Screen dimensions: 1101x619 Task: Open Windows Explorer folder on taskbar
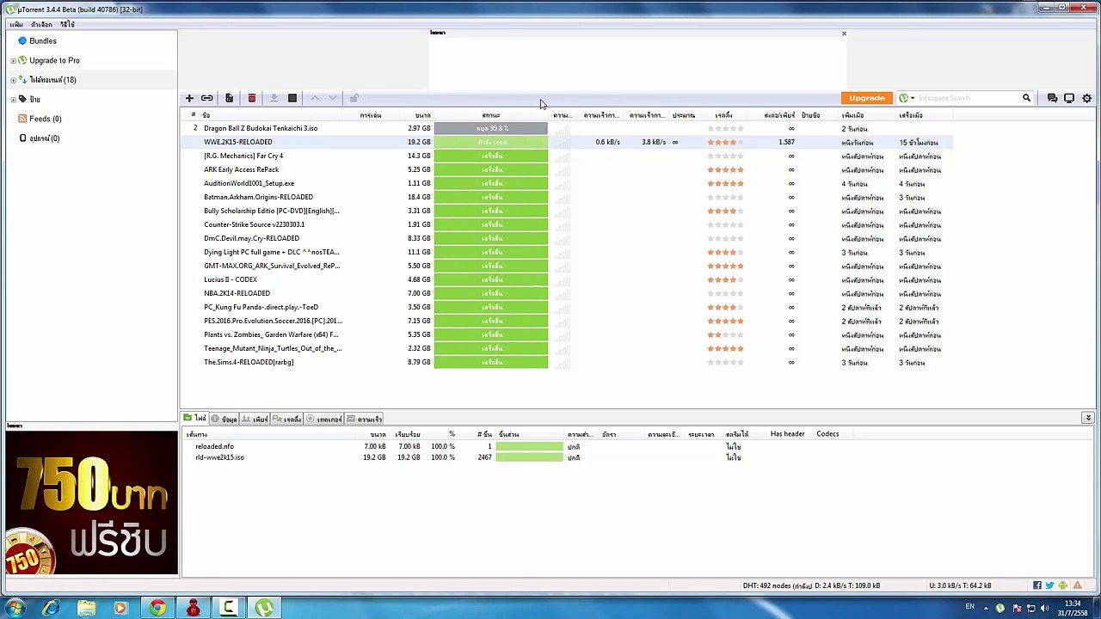[x=86, y=608]
